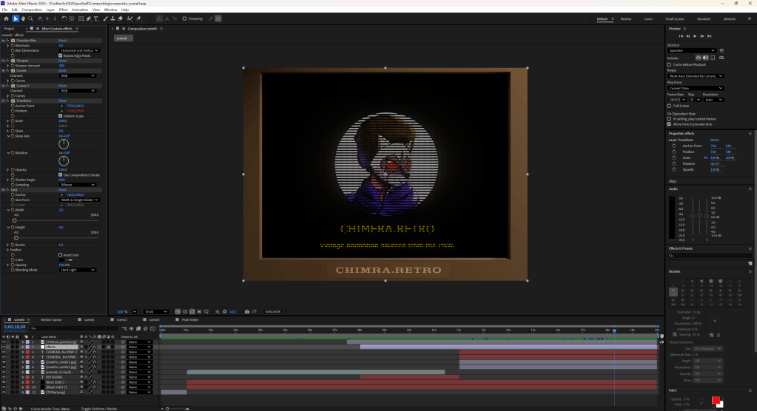The image size is (757, 411).
Task: Toggle the Snapping checkbox
Action: (184, 18)
